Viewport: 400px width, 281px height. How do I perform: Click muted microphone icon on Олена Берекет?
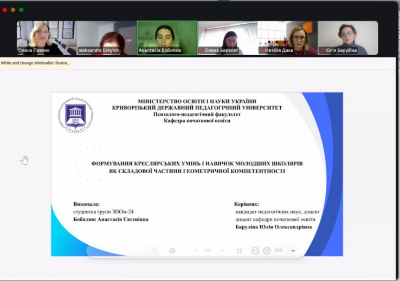tap(202, 50)
